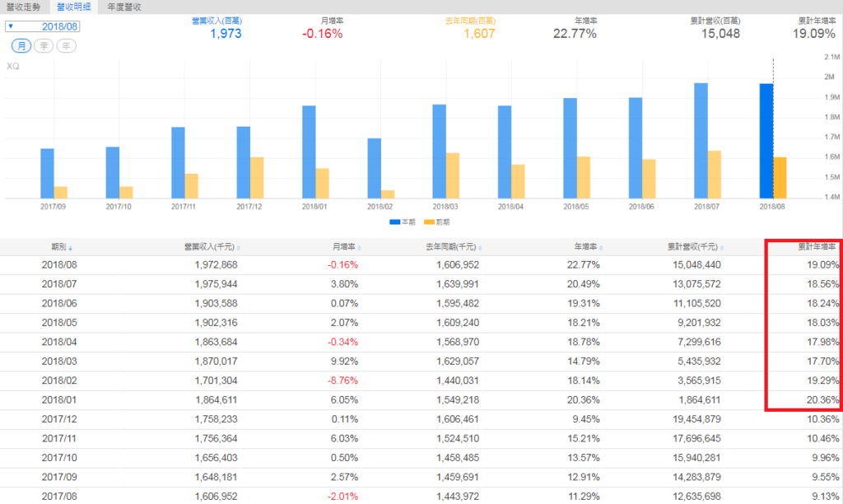This screenshot has height=504, width=843.
Task: Open the 2018/08 period dropdown
Action: click(43, 26)
